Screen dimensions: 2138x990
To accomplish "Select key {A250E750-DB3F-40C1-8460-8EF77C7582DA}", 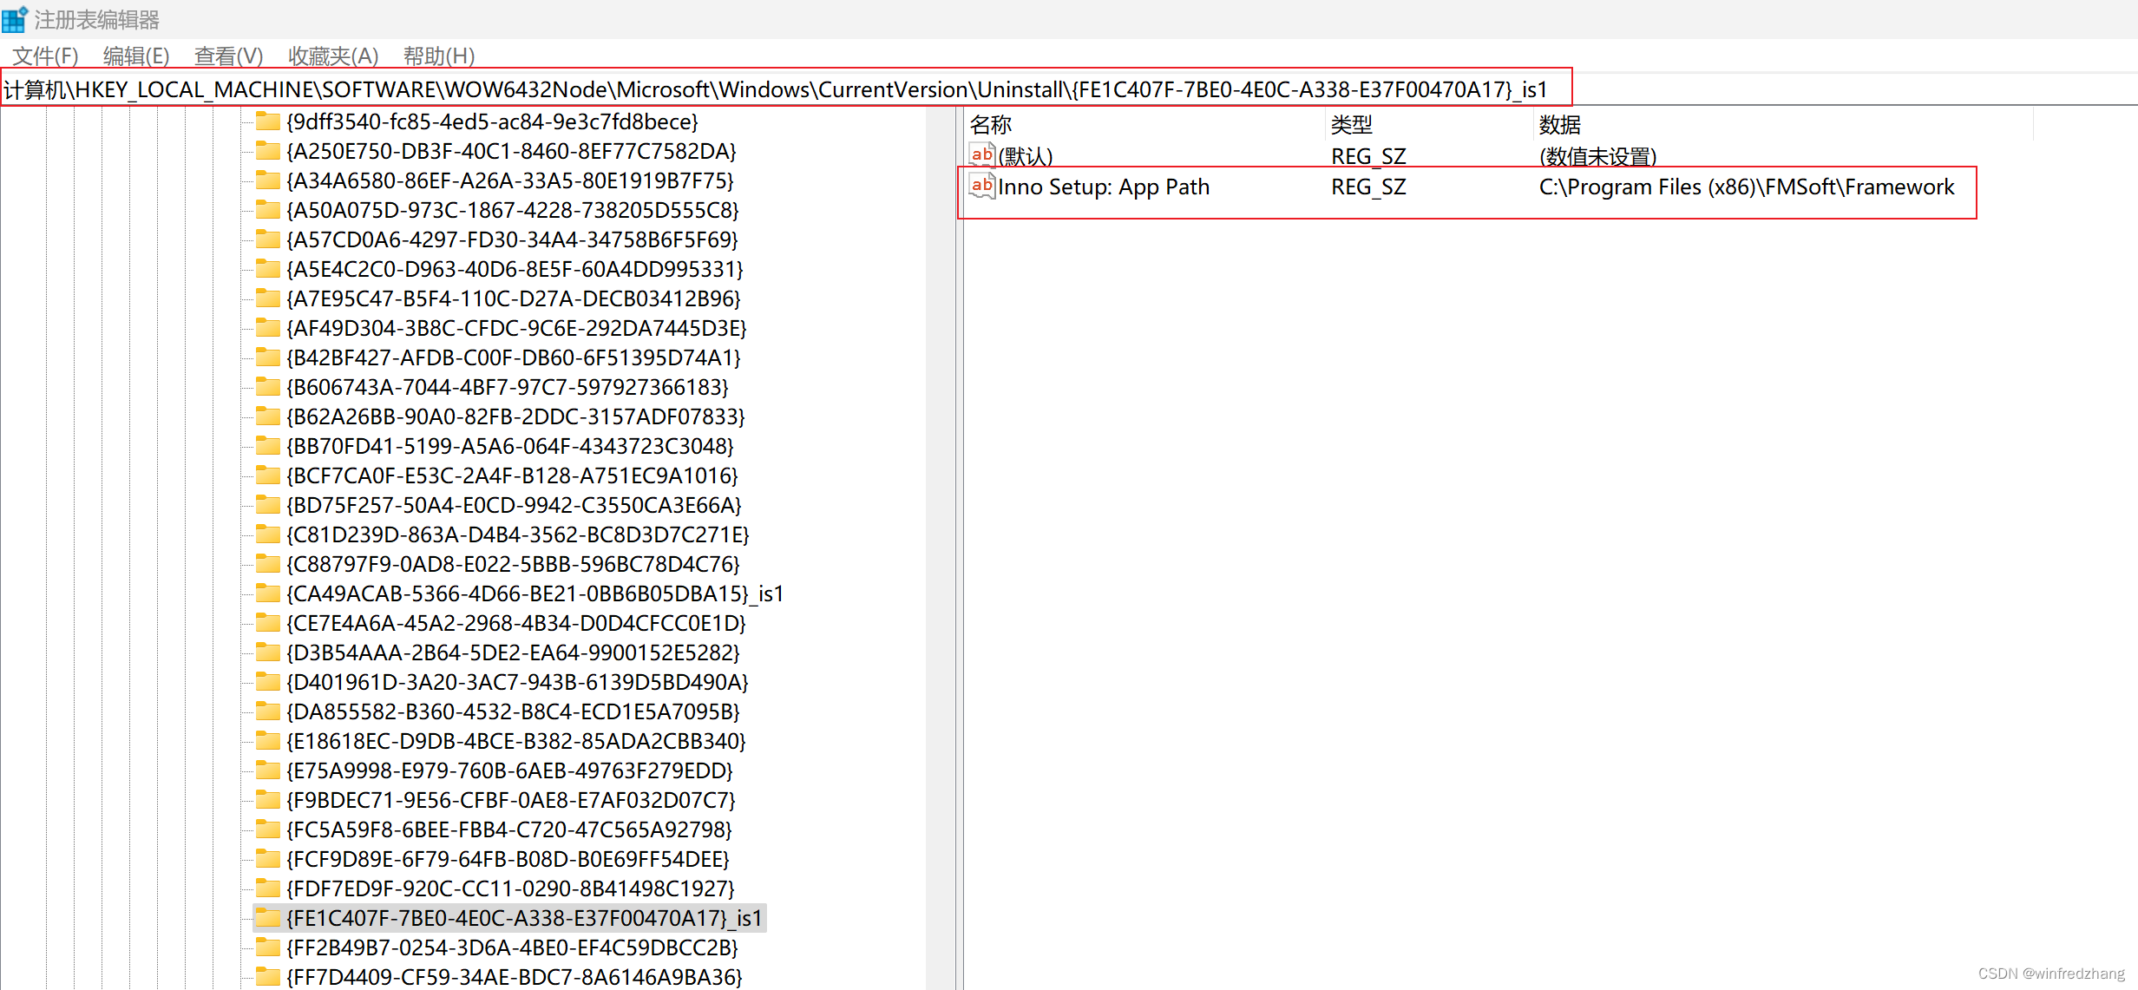I will [x=511, y=151].
